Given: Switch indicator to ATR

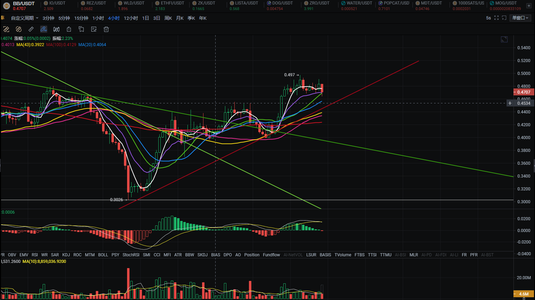Looking at the screenshot, I should pos(178,255).
